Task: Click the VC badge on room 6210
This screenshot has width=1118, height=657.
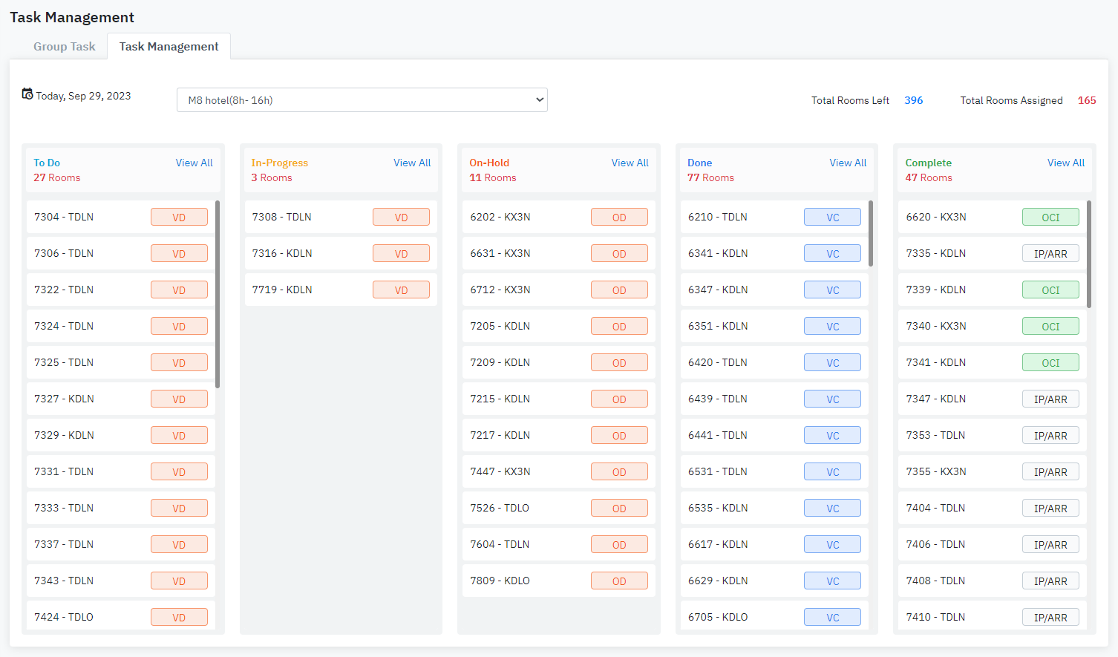Action: tap(832, 218)
